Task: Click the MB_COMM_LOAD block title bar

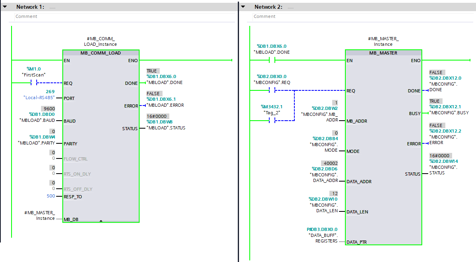Action: click(100, 53)
